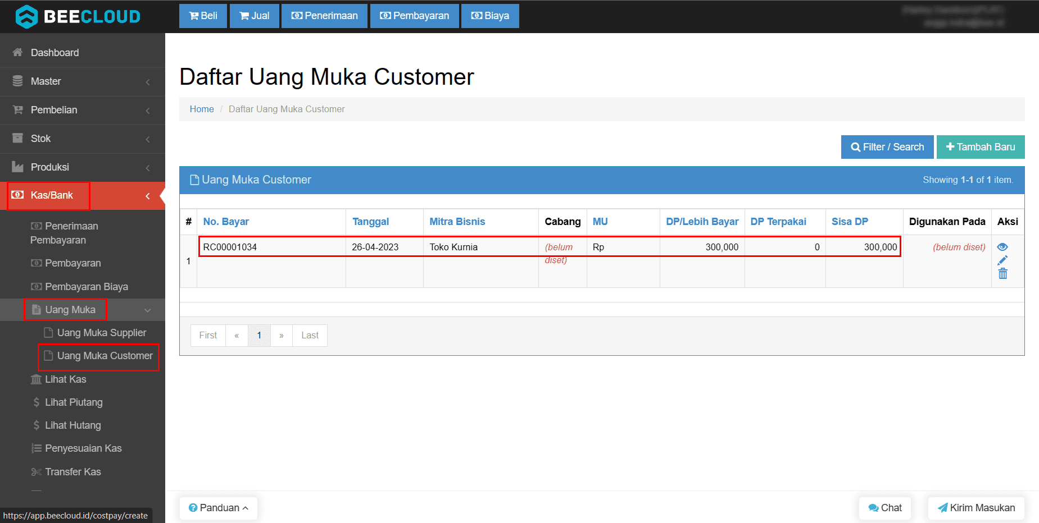Click the Pembayaran Biaya money icon

click(x=37, y=287)
